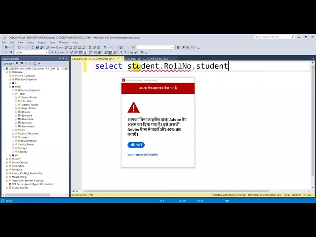Click the Cut scissors icon
This screenshot has width=316, height=237.
tap(90, 47)
